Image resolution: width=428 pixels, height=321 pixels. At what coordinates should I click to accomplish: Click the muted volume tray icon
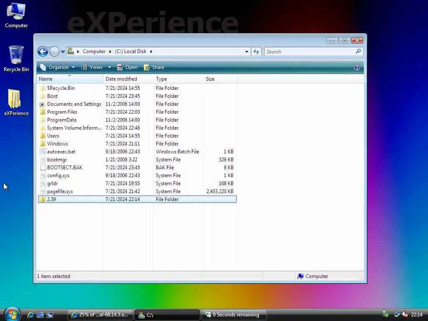[405, 314]
